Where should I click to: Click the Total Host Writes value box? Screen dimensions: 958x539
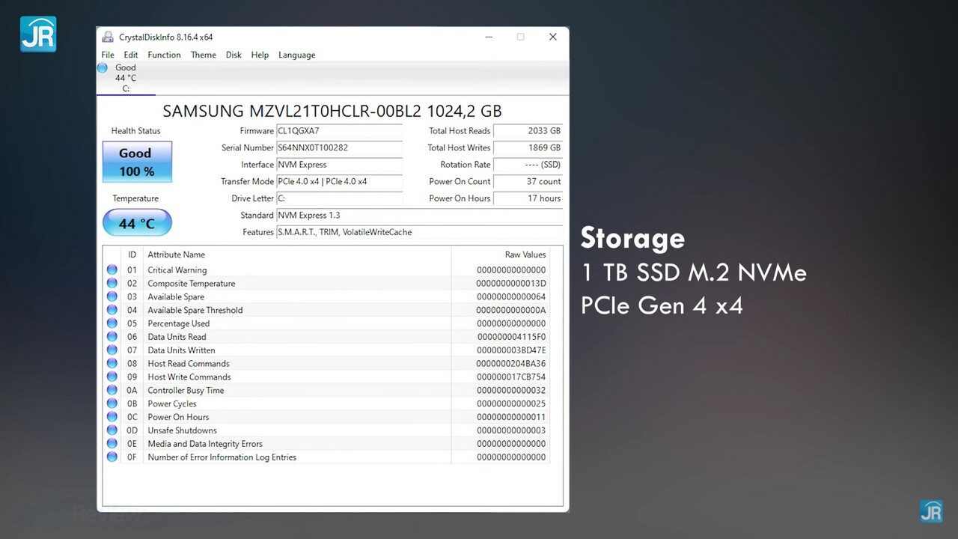click(528, 147)
